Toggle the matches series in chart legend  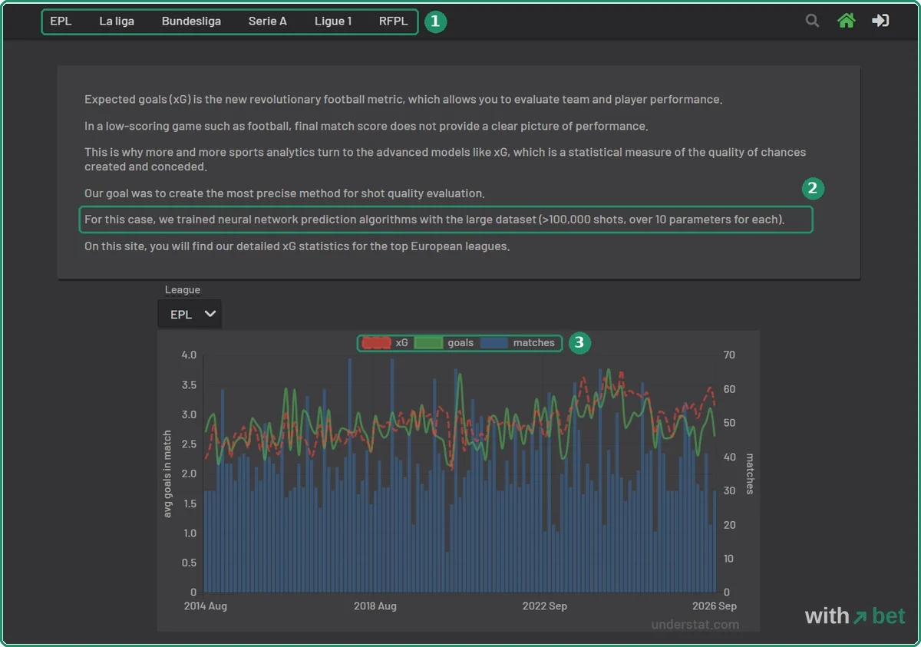pos(518,343)
